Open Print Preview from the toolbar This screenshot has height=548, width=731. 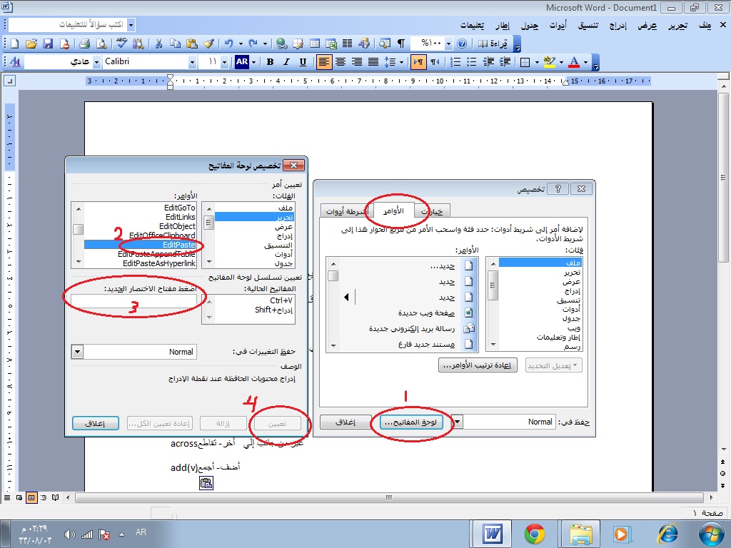coord(101,44)
